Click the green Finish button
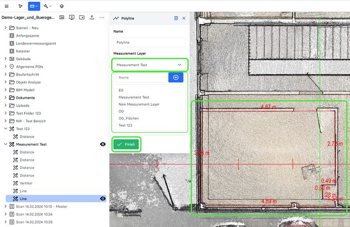 [x=126, y=144]
